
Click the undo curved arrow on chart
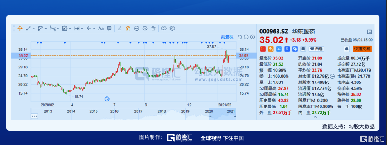pos(240,37)
